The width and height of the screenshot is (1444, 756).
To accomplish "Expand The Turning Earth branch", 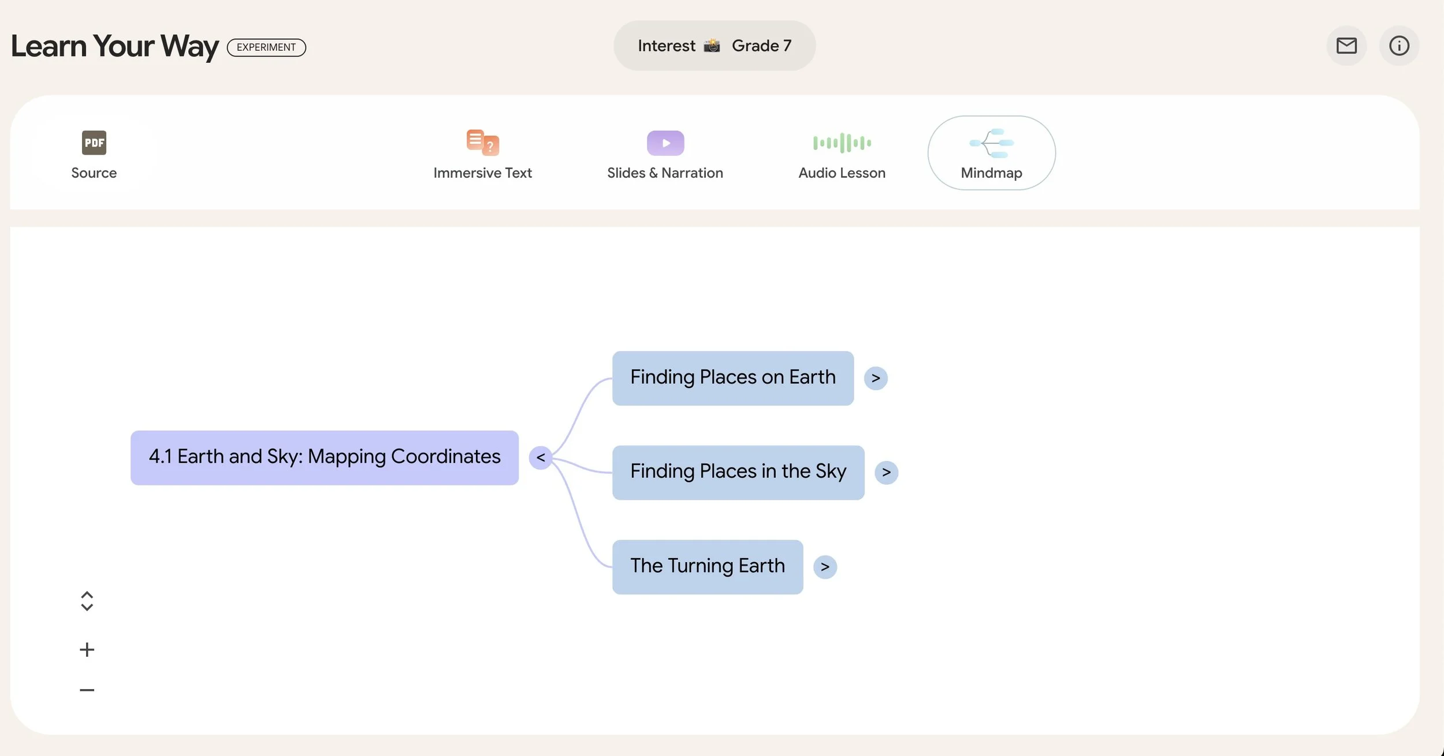I will click(x=825, y=567).
